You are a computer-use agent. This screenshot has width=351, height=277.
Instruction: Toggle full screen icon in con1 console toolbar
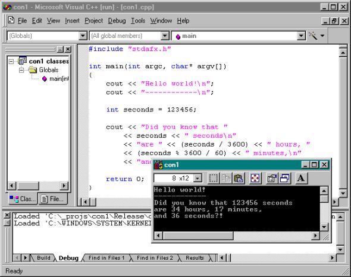pos(255,179)
